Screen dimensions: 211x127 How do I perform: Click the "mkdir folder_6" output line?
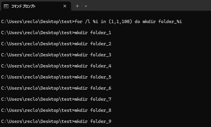click(x=93, y=88)
